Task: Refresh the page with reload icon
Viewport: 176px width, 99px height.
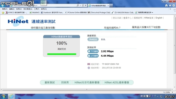Action: [83, 5]
